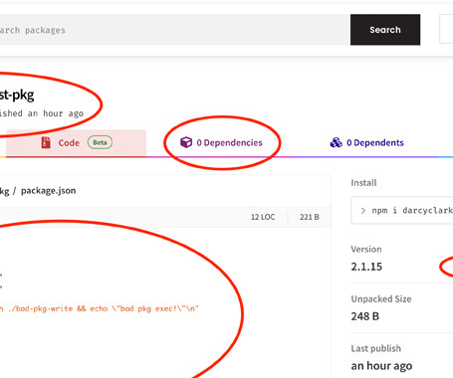Click the package.json breadcrumb text
This screenshot has width=453, height=378.
pos(49,191)
